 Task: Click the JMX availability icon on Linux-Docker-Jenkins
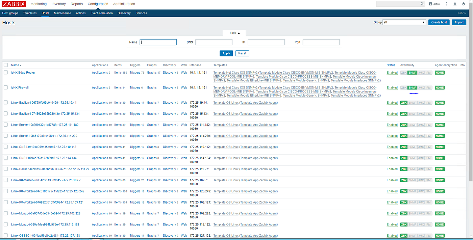click(x=420, y=169)
